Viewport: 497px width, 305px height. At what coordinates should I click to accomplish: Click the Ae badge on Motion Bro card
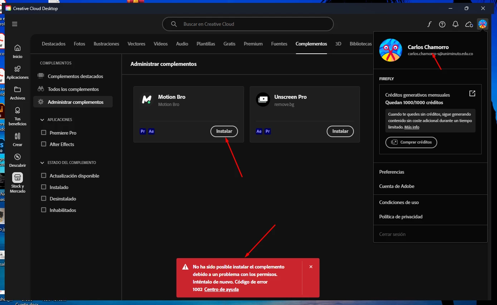tap(151, 131)
